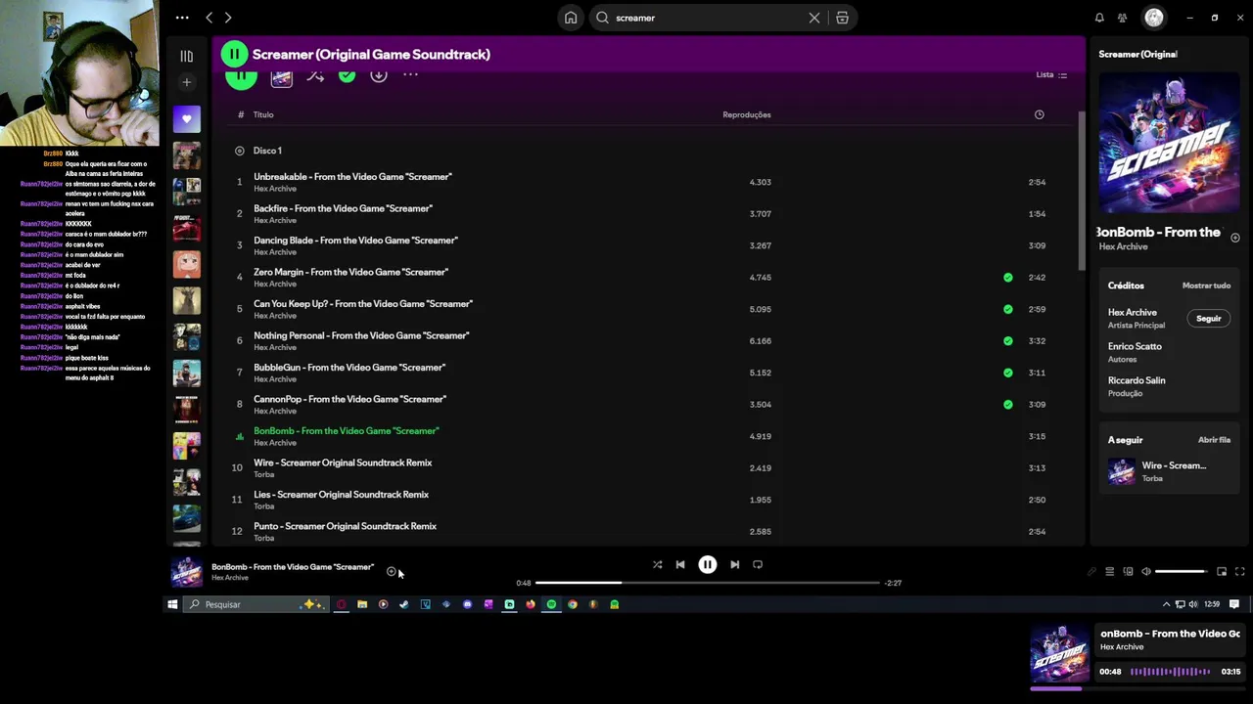Switch to Spotify on the taskbar
Viewport: 1253px width, 704px height.
point(551,604)
